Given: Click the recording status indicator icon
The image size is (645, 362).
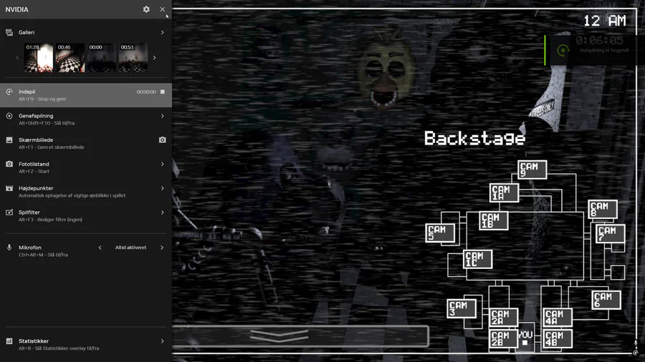Looking at the screenshot, I should [563, 51].
